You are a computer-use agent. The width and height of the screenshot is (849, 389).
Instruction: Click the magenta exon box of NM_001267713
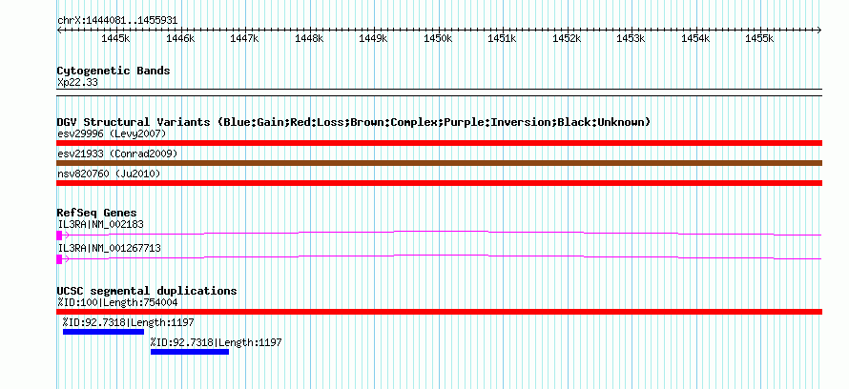click(59, 259)
